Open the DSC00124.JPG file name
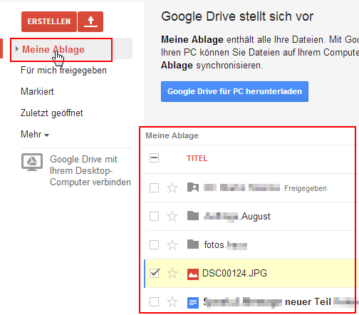 234,273
